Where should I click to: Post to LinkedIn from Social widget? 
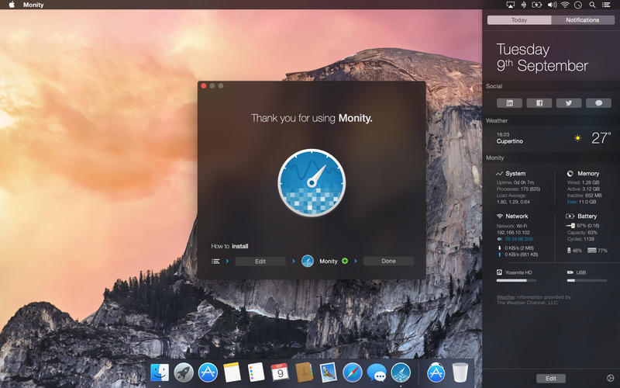point(509,103)
